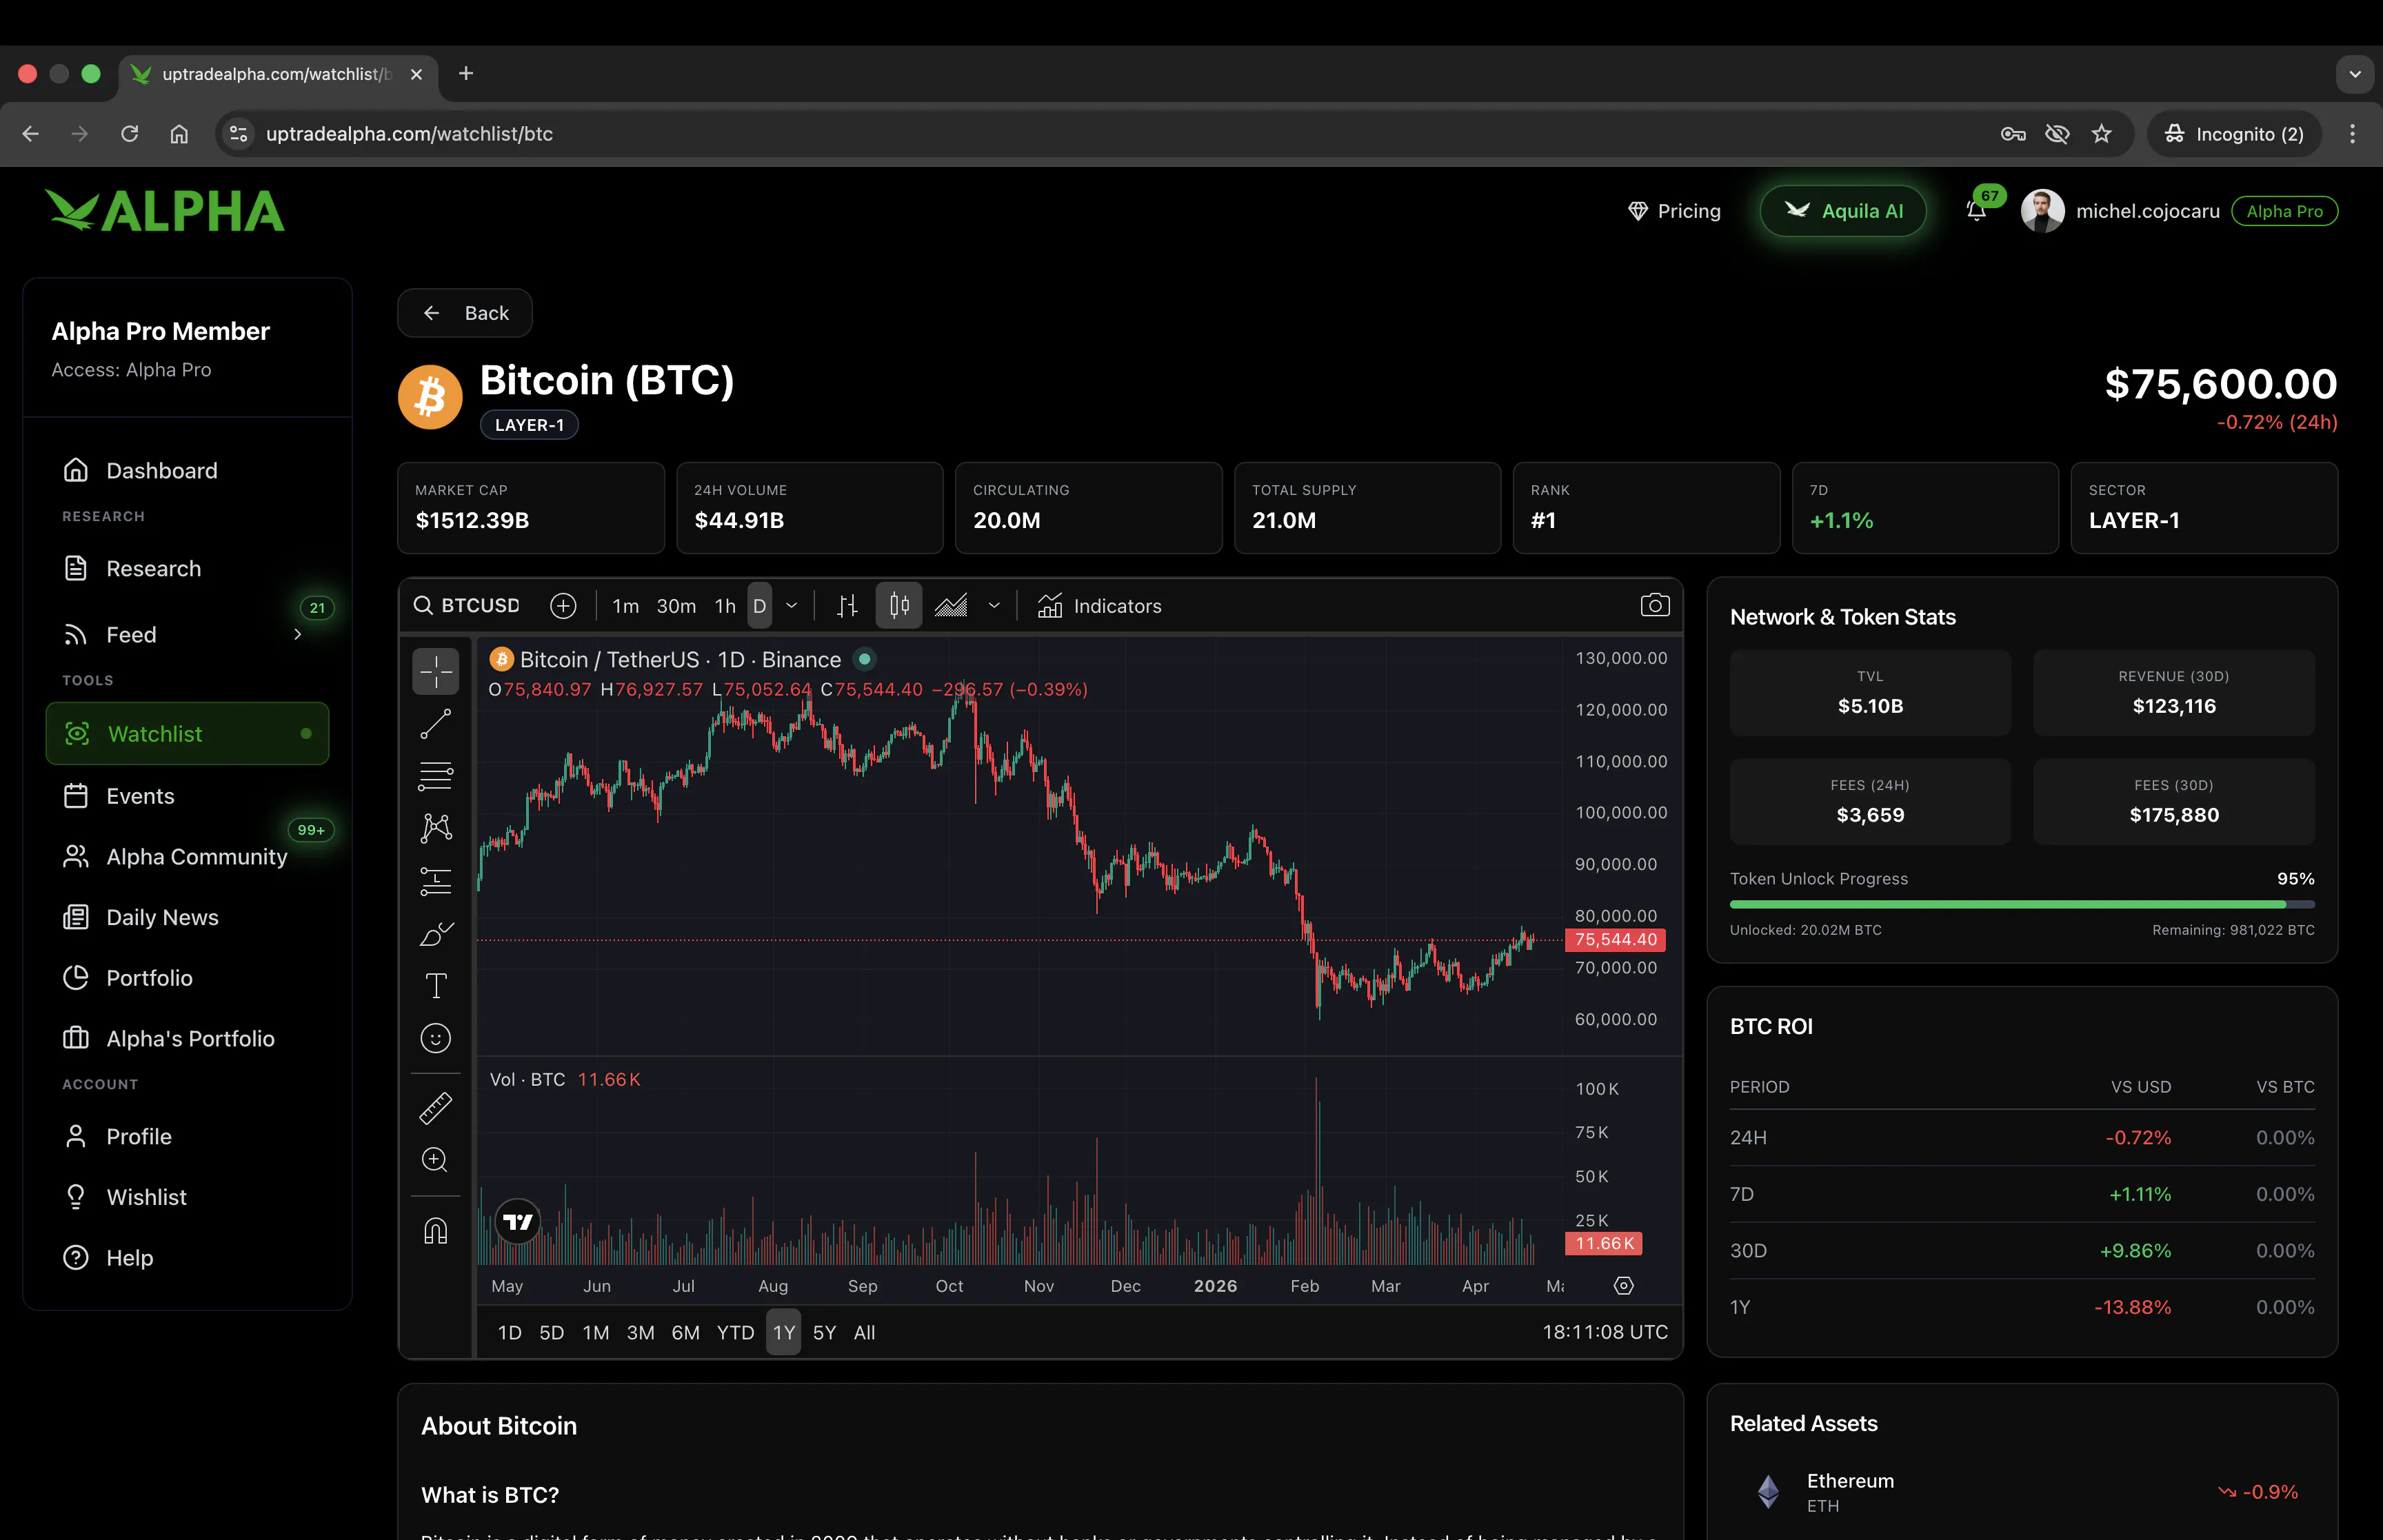Open a new browser tab
The width and height of the screenshot is (2383, 1540).
point(466,74)
